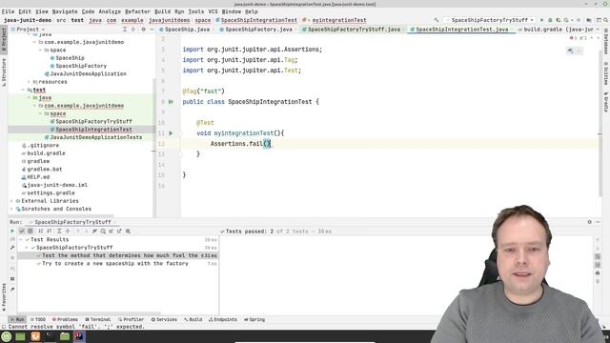Click Build hammer icon in top toolbar
Viewport: 610px width, 343px height.
pyautogui.click(x=437, y=20)
